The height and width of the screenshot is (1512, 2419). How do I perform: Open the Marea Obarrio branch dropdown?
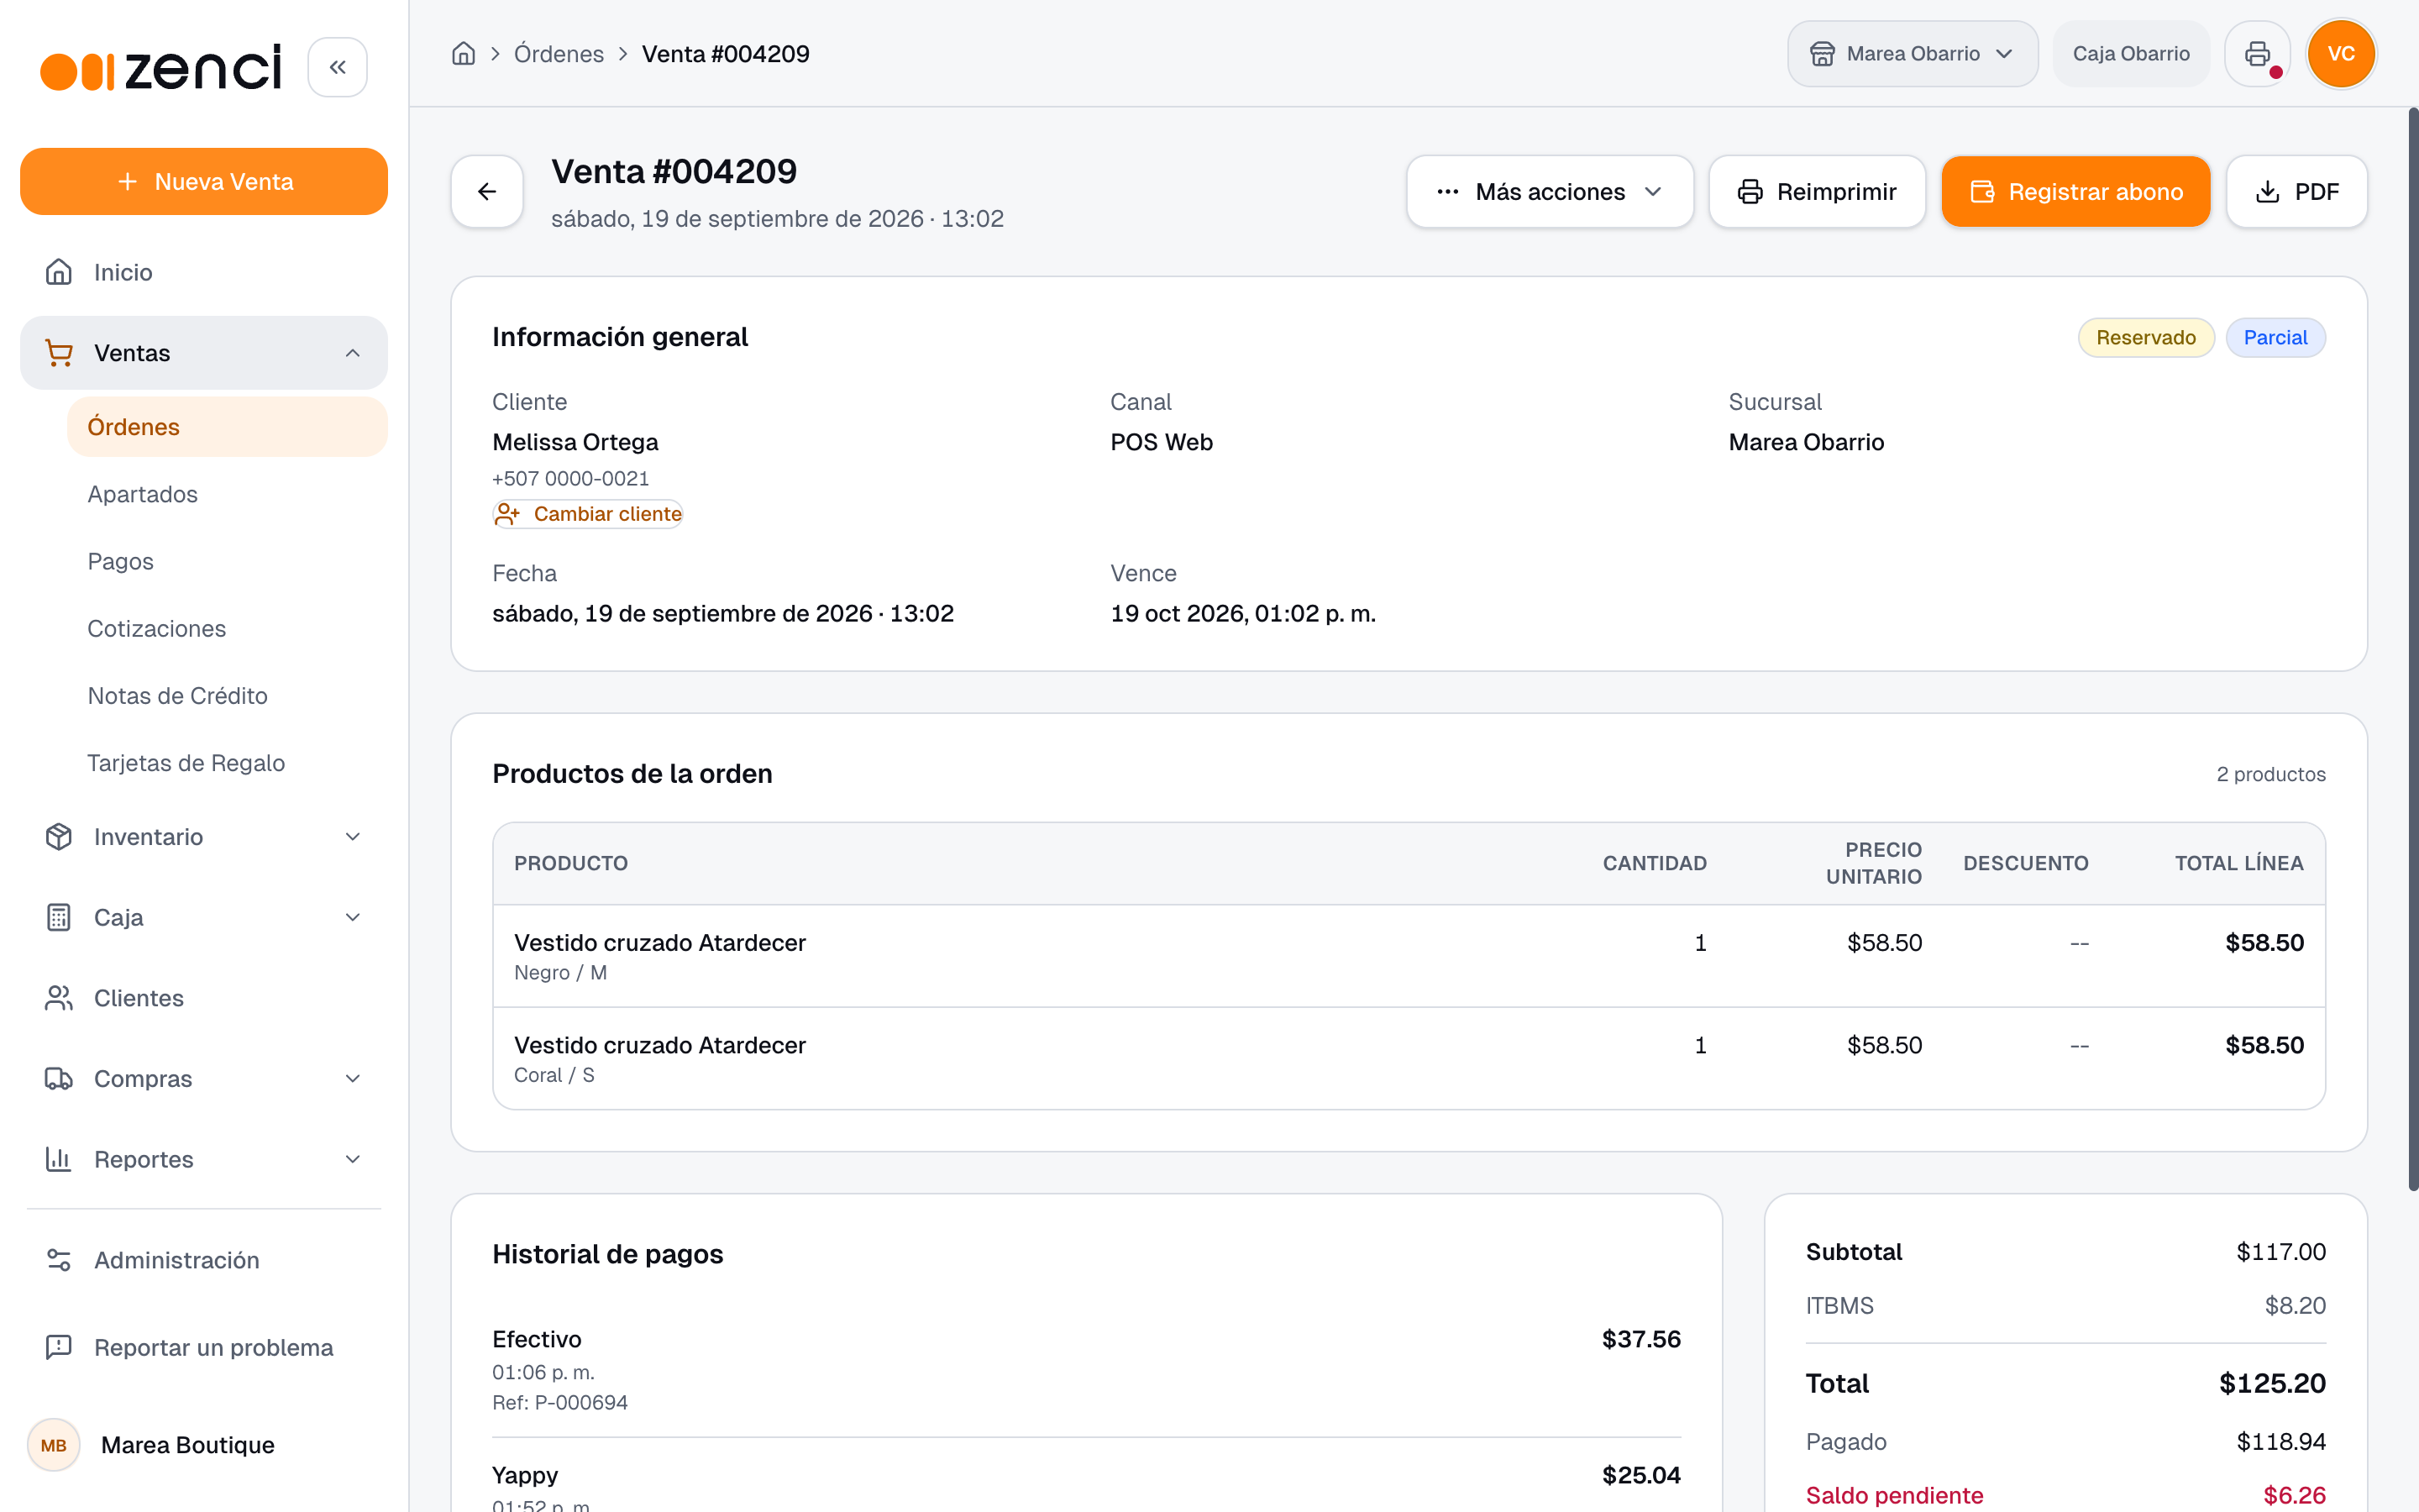(1913, 54)
